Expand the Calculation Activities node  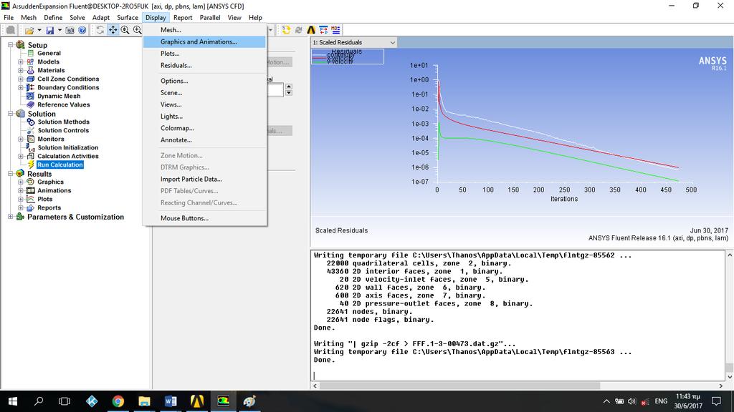[21, 156]
